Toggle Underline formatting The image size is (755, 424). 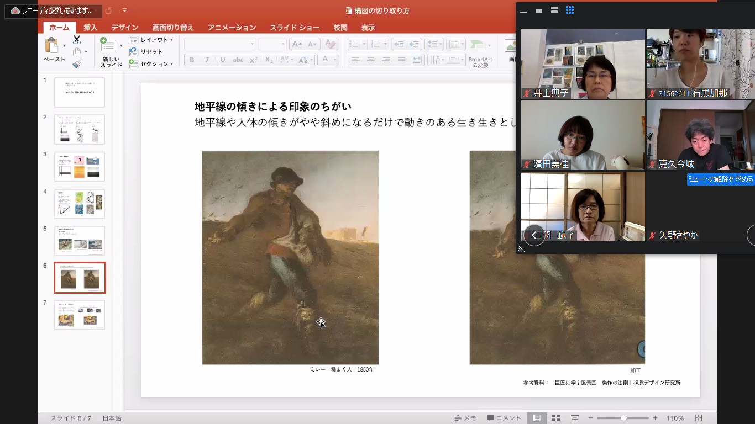pyautogui.click(x=223, y=60)
